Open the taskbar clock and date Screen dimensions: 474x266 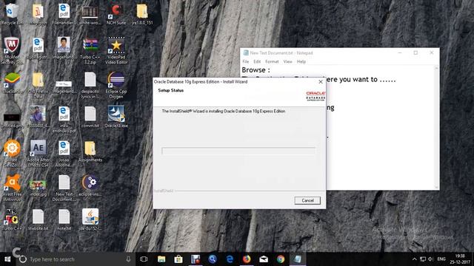point(460,259)
